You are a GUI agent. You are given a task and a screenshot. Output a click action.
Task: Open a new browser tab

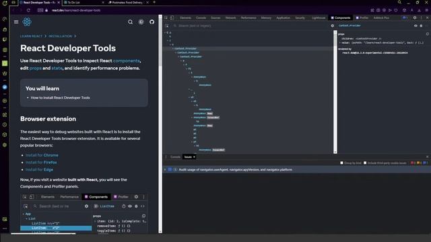pos(154,2)
